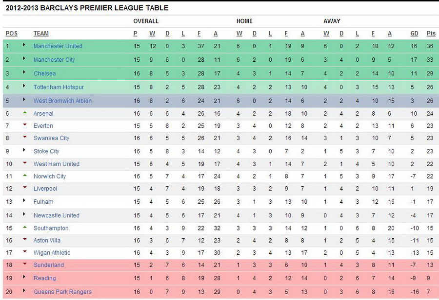Open the Wigan Athletic team link
Image resolution: width=439 pixels, height=300 pixels.
pos(52,253)
